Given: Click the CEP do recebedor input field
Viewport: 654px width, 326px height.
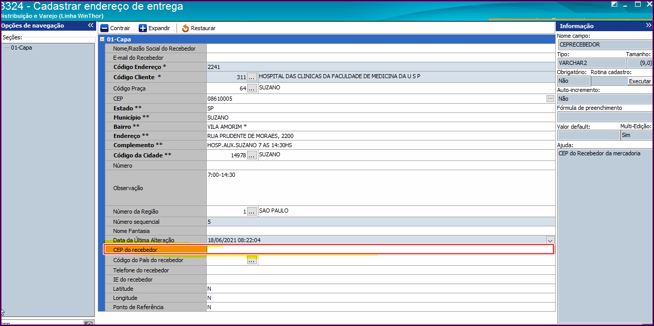Looking at the screenshot, I should 380,249.
